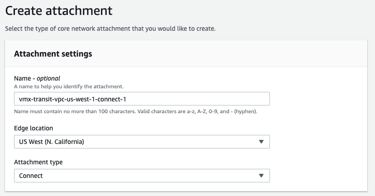Focus the attachment Name input field
This screenshot has height=196, width=375.
(x=142, y=99)
